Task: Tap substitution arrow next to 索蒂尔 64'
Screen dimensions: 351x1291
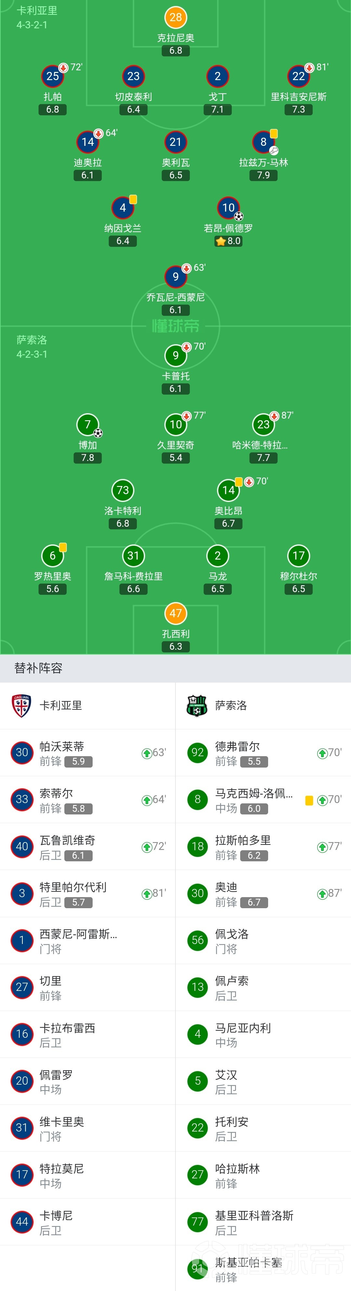Action: click(x=147, y=800)
